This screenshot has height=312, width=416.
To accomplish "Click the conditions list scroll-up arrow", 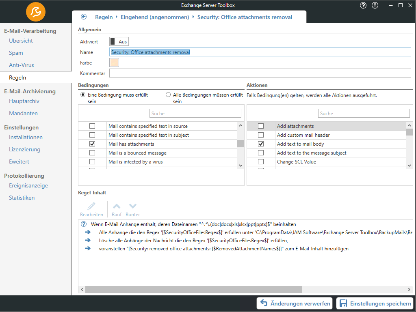I will [240, 125].
